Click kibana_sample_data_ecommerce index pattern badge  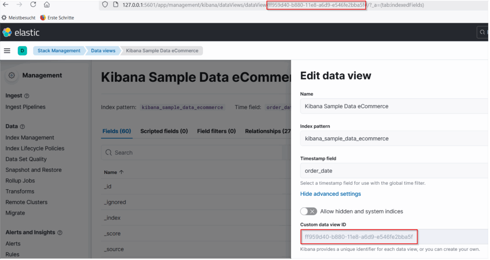pos(182,107)
